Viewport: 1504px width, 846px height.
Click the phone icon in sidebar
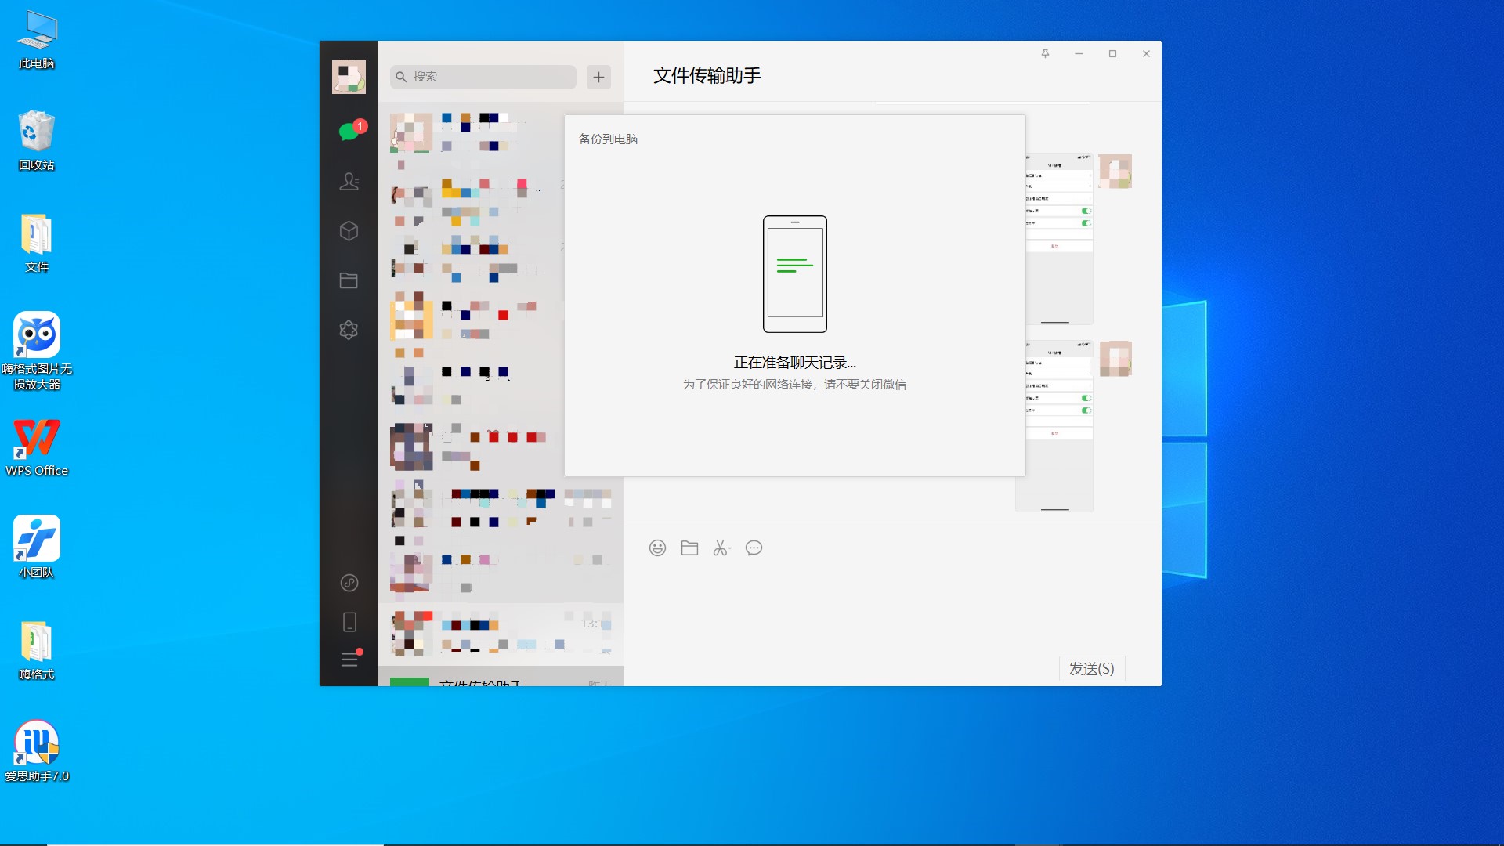pyautogui.click(x=349, y=622)
